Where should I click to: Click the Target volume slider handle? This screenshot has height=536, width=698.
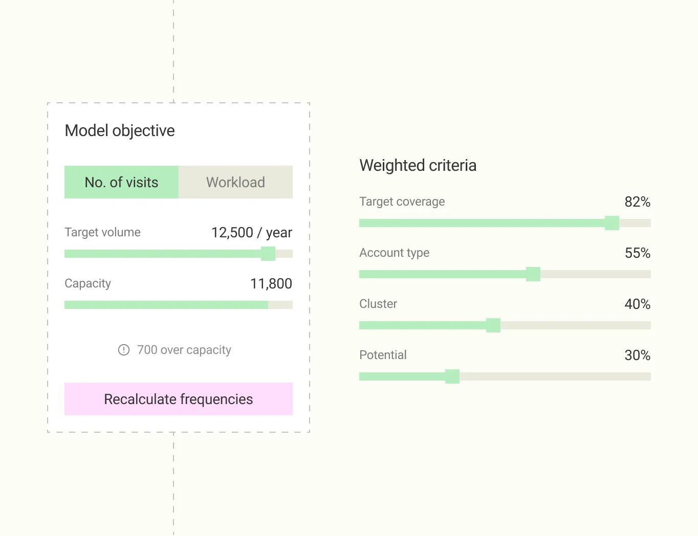click(268, 254)
